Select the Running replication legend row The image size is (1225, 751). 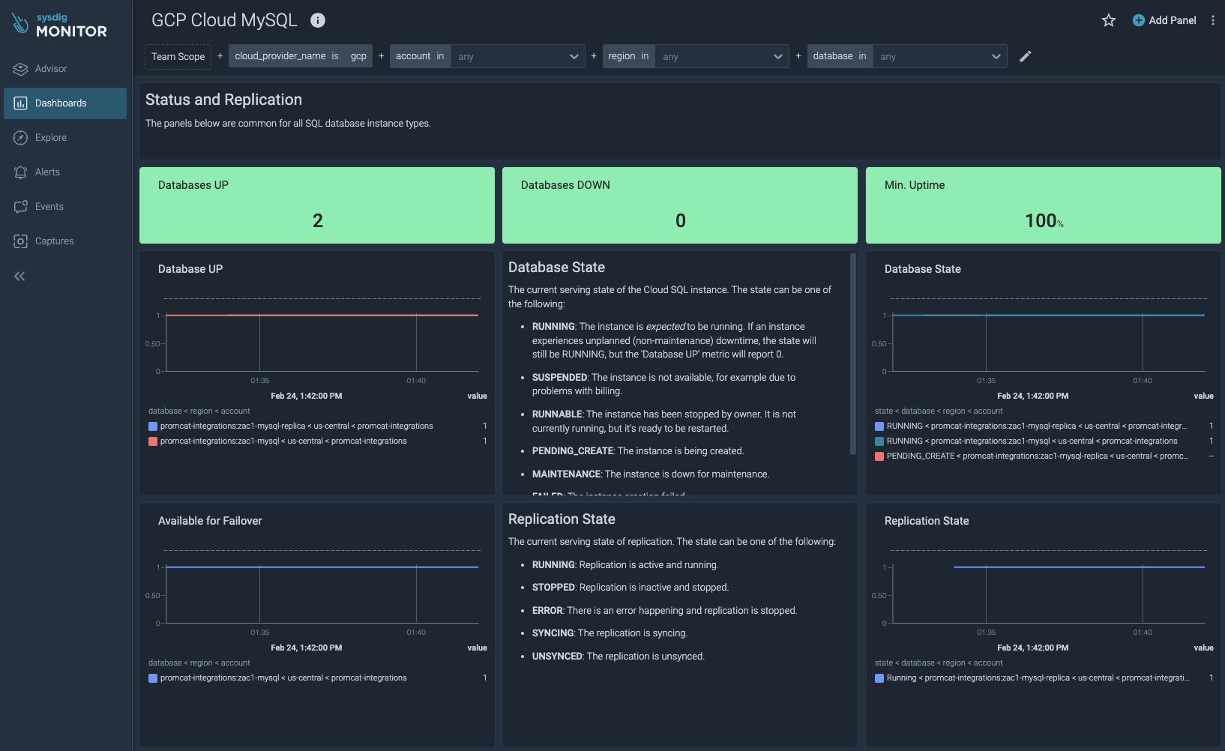[x=1044, y=678]
